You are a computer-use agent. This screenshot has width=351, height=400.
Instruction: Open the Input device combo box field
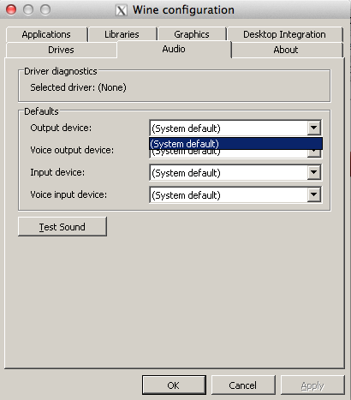tap(235, 172)
